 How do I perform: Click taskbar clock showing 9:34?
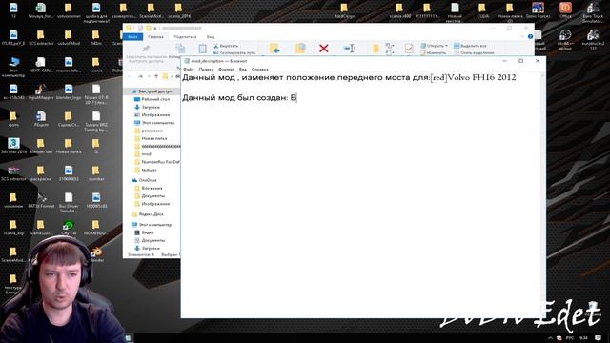(x=583, y=338)
